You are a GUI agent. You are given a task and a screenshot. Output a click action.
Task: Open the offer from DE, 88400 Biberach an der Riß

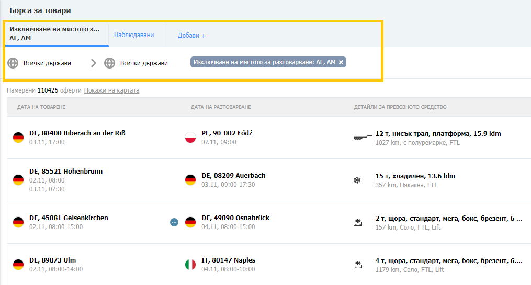coord(77,133)
